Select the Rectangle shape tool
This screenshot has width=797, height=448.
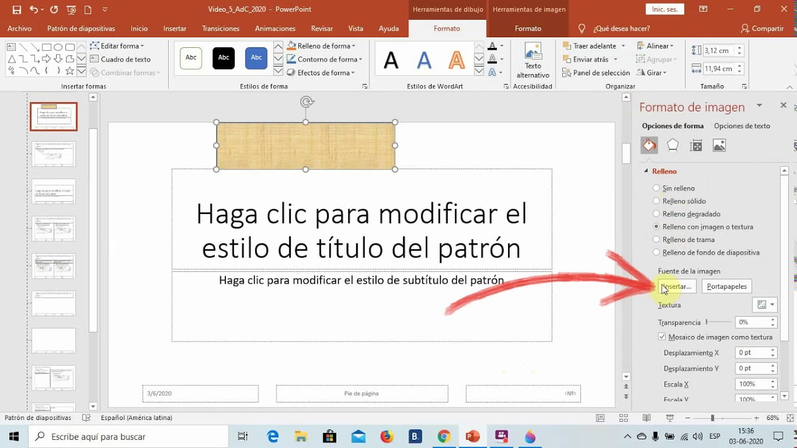click(46, 46)
